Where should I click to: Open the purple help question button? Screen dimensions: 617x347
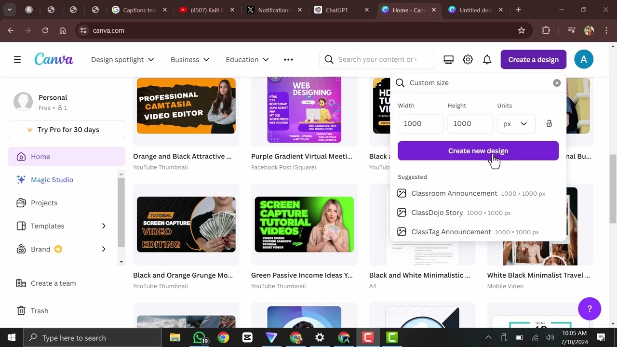tap(590, 308)
